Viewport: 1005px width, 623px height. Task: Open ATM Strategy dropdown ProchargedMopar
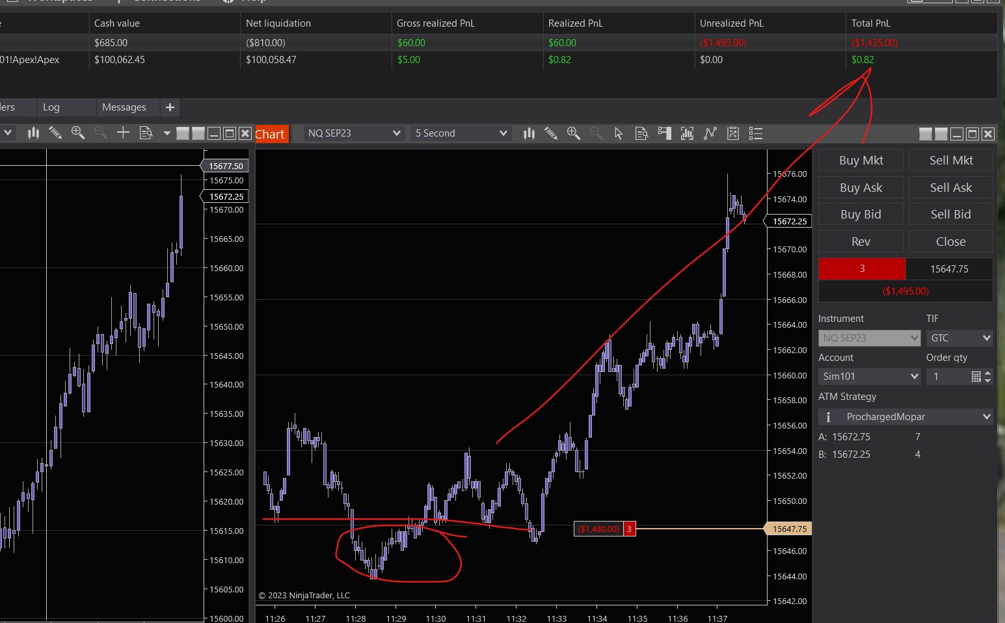click(x=905, y=417)
